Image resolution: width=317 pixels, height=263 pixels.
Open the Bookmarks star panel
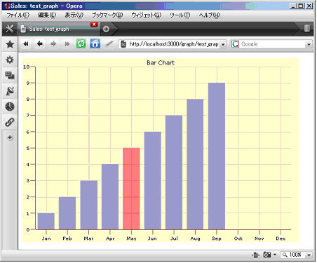pyautogui.click(x=10, y=44)
